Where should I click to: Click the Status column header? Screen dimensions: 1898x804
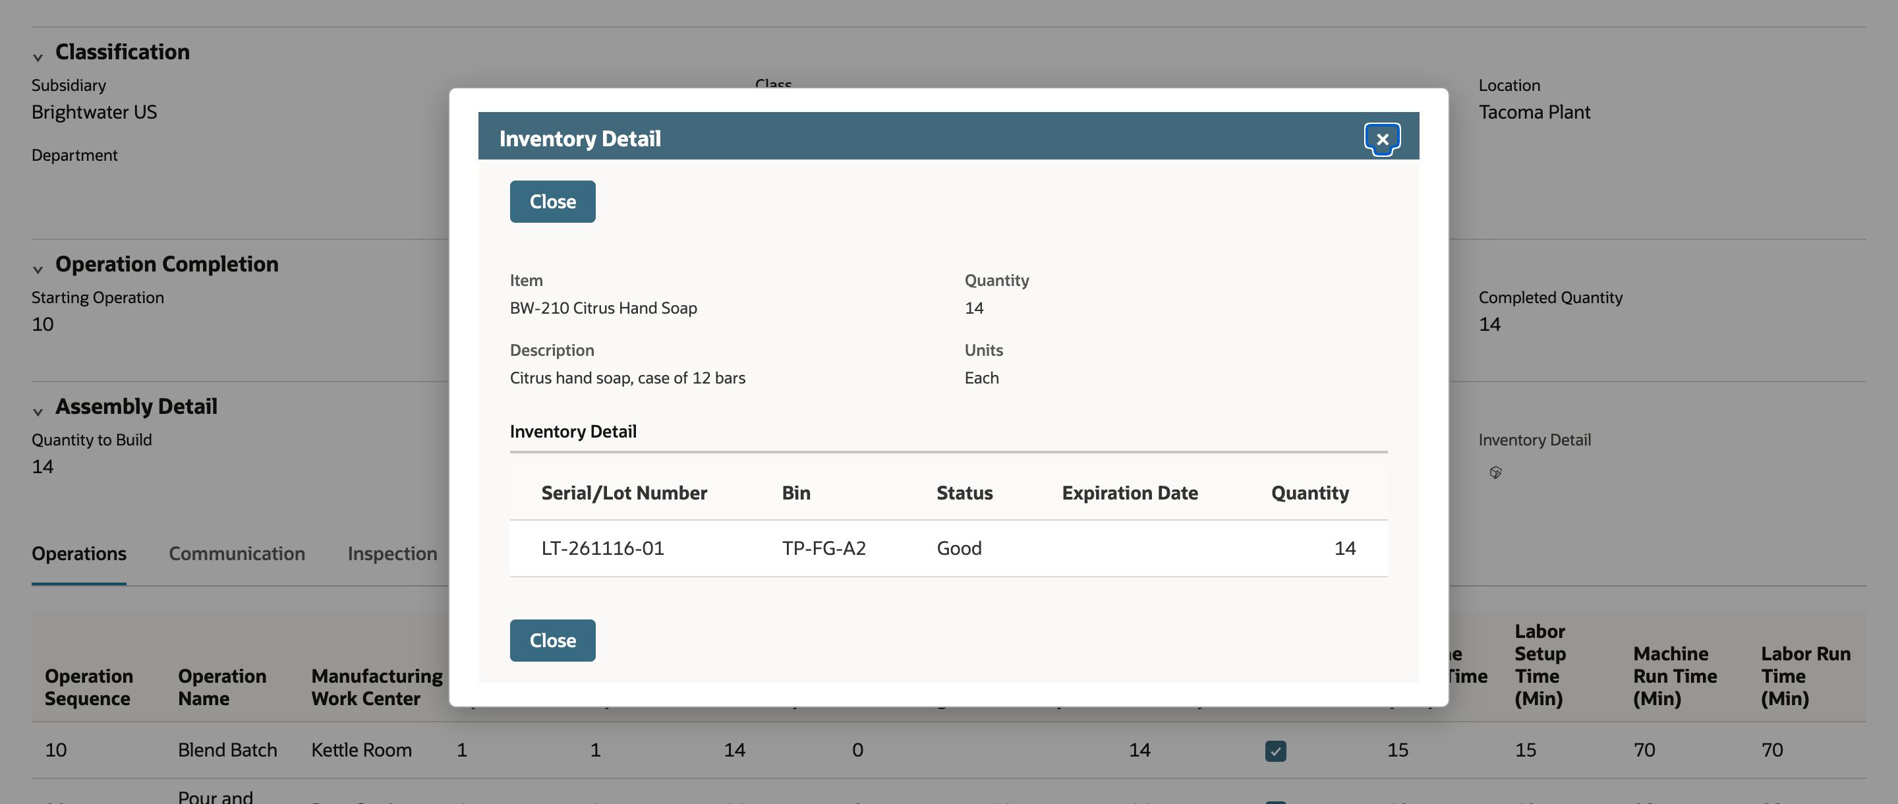(964, 492)
